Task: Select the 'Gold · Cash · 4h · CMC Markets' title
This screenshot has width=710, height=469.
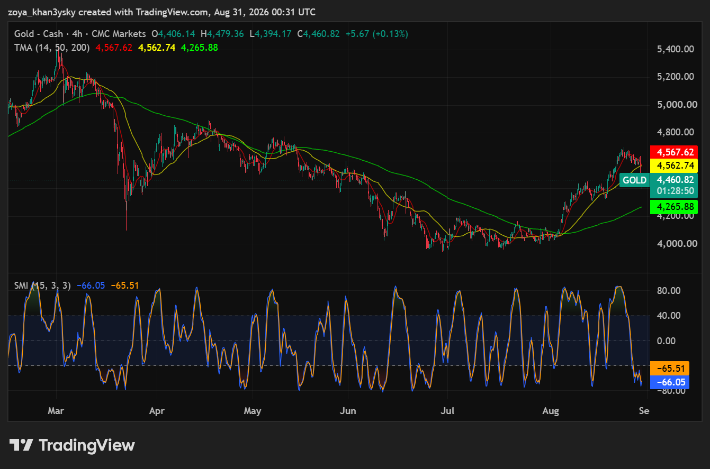Action: tap(80, 34)
